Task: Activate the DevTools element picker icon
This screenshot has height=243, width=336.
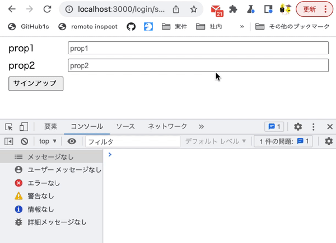Action: point(9,127)
